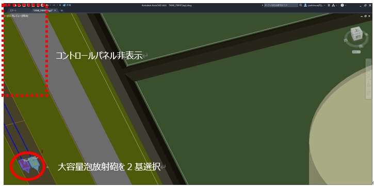374x186 pixels.
Task: Click the share paper-plane icon
Action: [x=64, y=5]
